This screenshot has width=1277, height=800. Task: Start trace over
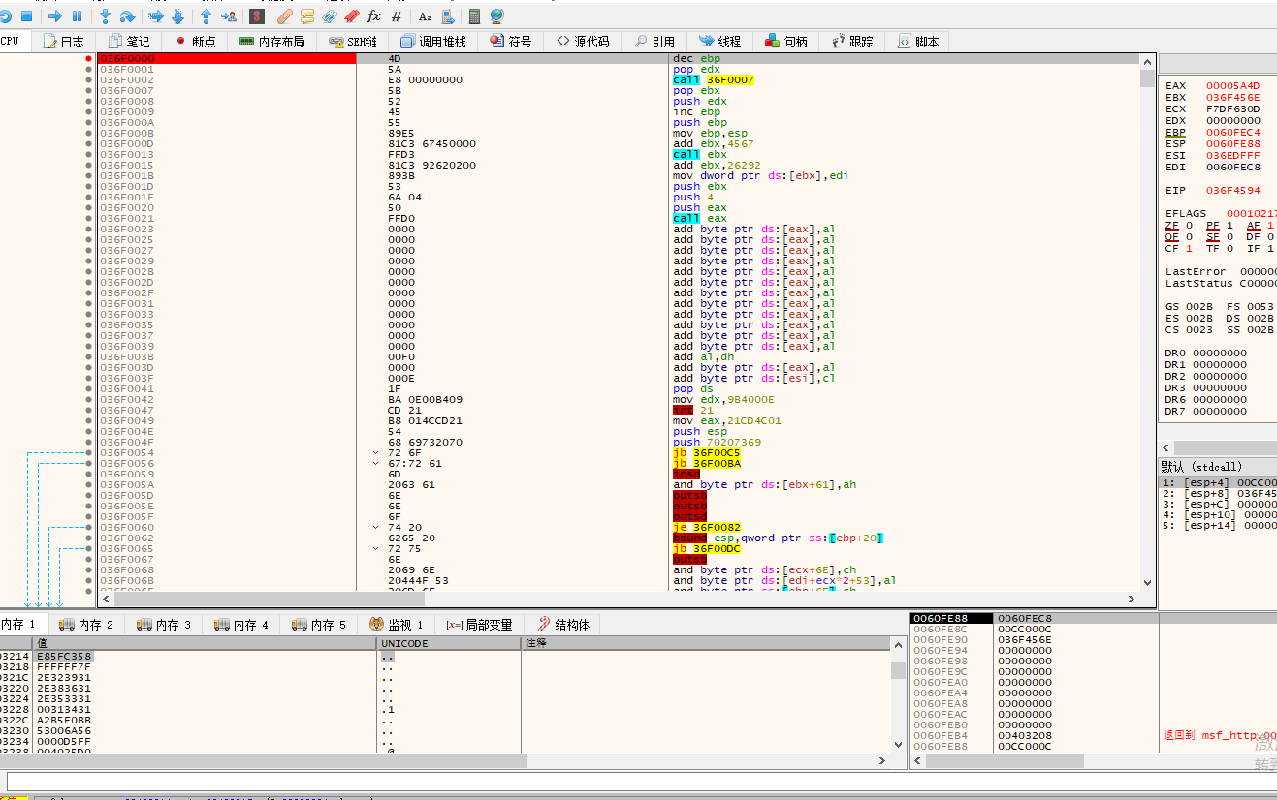177,16
